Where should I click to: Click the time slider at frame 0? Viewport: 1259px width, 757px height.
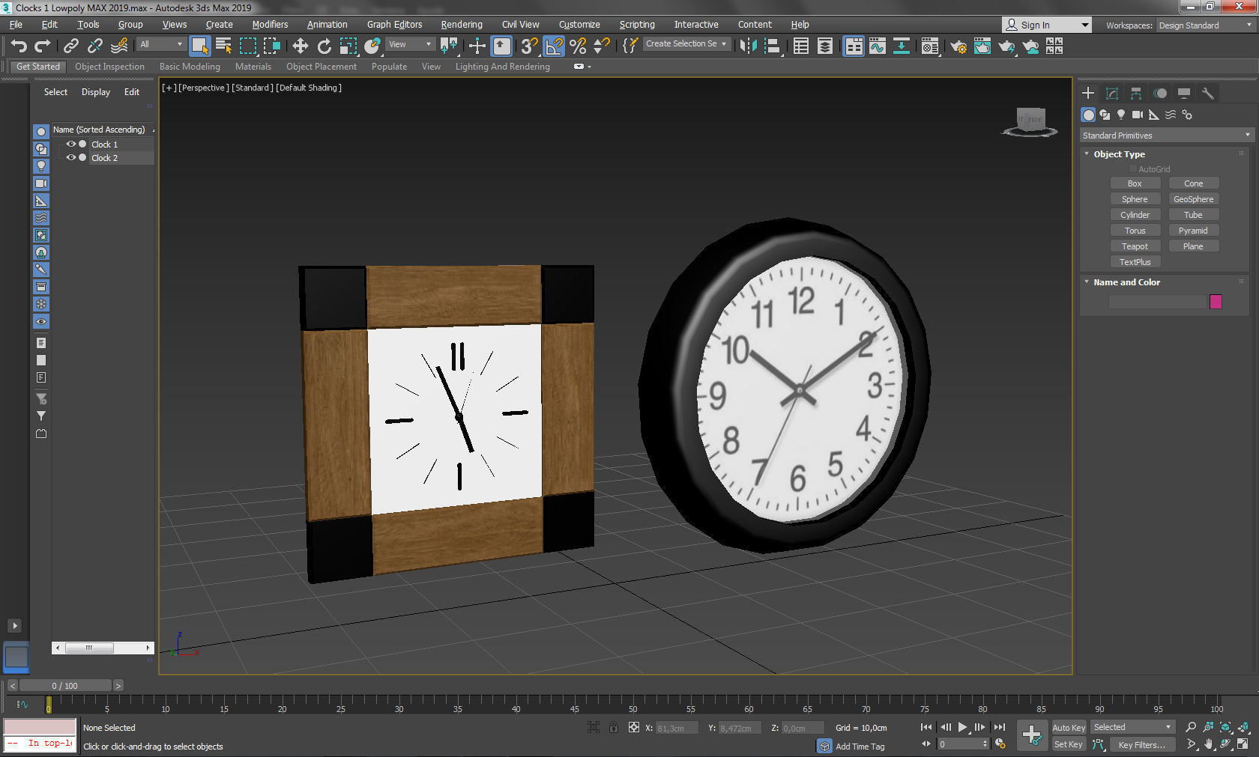pos(48,705)
